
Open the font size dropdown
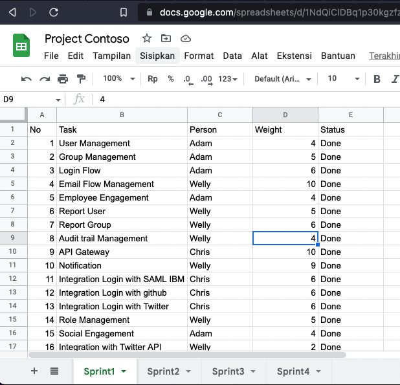click(343, 79)
